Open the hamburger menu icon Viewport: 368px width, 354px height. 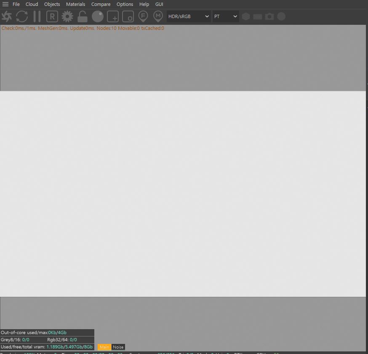[x=5, y=4]
